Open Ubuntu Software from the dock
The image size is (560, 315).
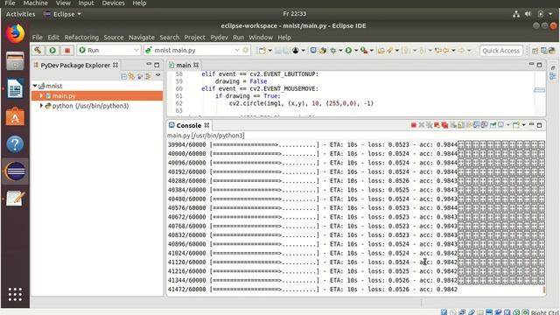coord(15,116)
